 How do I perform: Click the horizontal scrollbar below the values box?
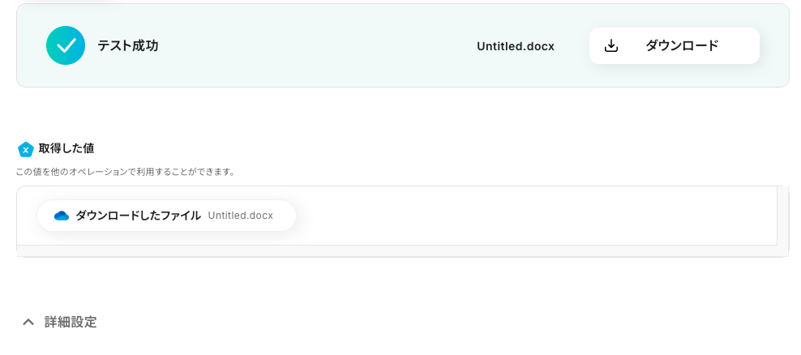397,250
